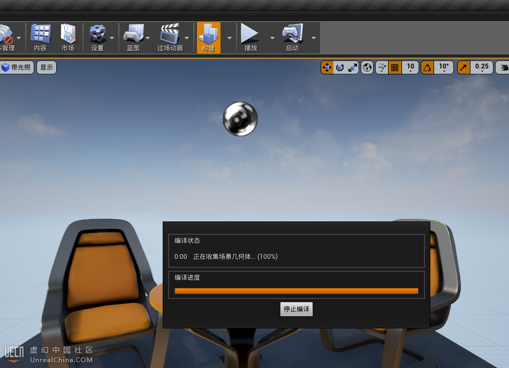Screen dimensions: 509x368
Task: Open the 内容 content browser
Action: [40, 37]
